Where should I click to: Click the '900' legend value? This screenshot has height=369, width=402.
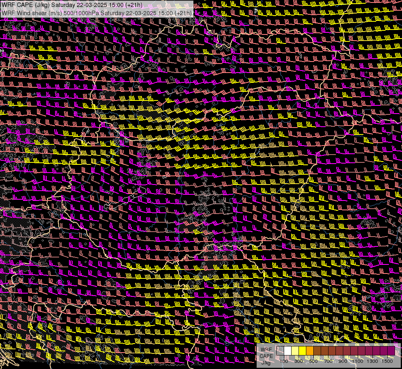[343, 361]
